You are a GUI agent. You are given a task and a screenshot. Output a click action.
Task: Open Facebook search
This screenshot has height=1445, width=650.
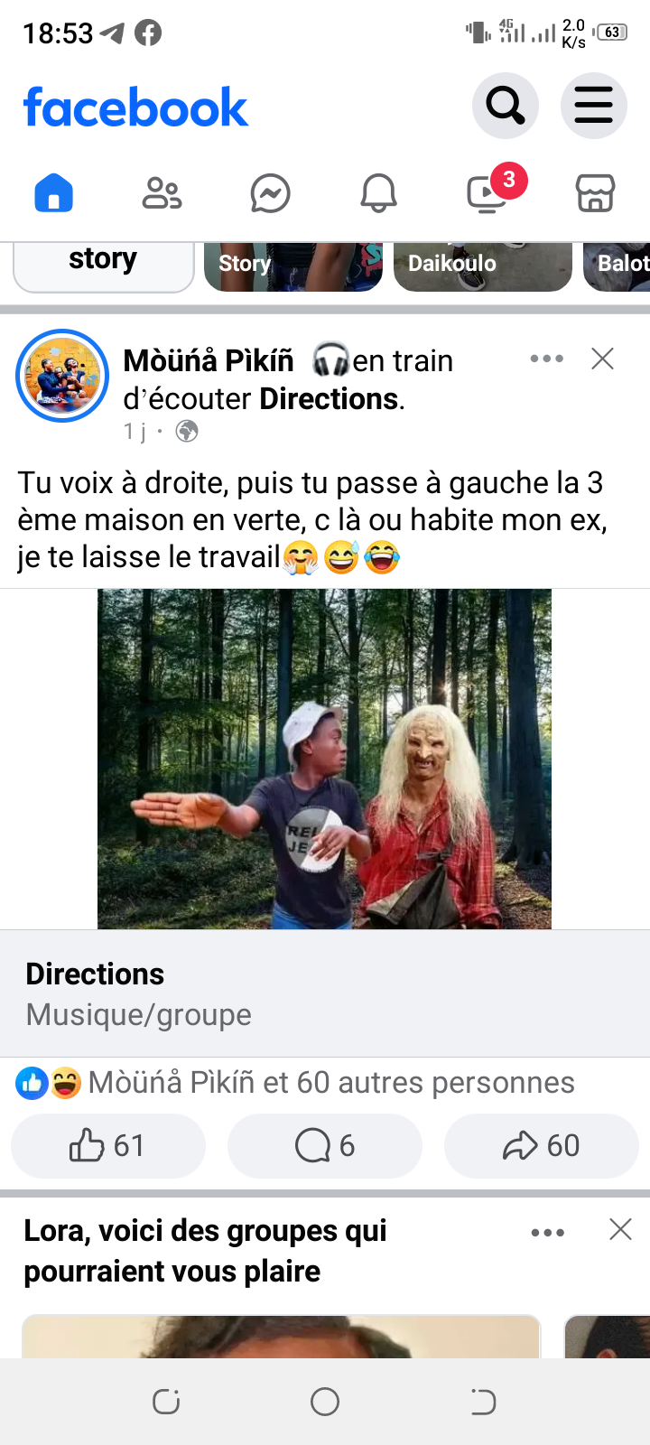tap(506, 106)
